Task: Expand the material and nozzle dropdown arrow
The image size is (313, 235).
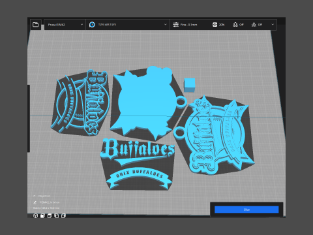Action: tap(166, 25)
